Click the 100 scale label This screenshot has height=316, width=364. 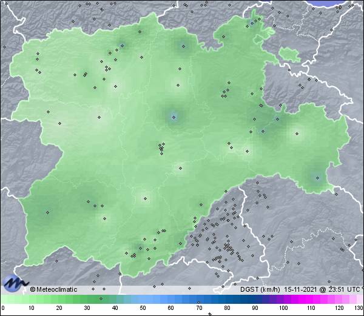click(x=283, y=308)
